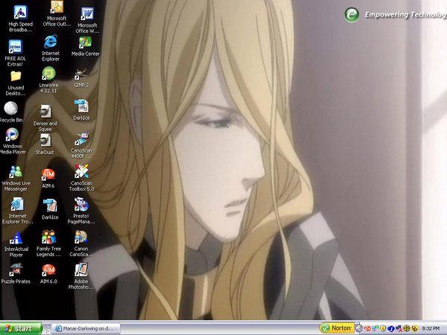This screenshot has width=447, height=335.
Task: Launch Media Center from desktop
Action: point(85,46)
